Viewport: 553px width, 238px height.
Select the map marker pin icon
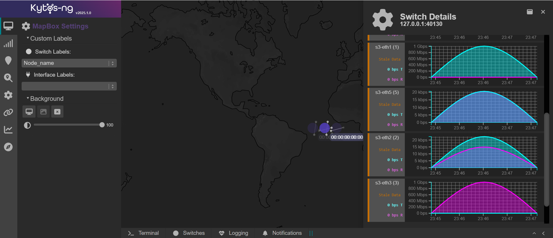tap(8, 61)
